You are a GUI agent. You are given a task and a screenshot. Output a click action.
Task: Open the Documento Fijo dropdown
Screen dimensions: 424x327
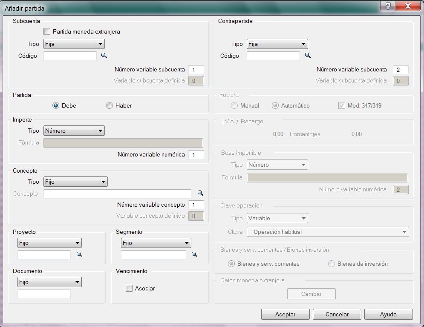(49, 282)
